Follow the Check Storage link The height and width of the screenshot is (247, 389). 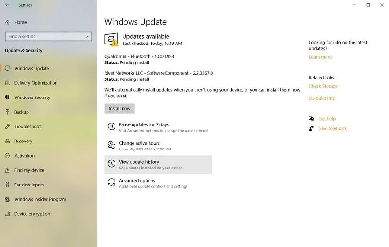point(323,86)
